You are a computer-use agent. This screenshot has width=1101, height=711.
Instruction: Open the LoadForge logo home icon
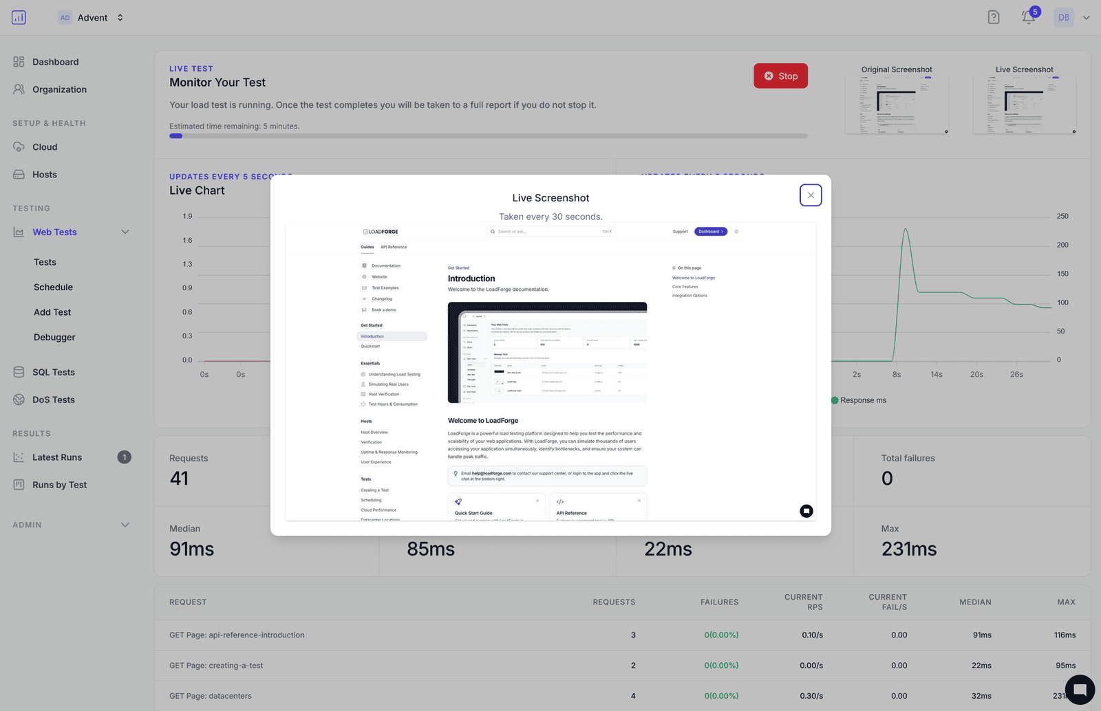click(x=19, y=17)
